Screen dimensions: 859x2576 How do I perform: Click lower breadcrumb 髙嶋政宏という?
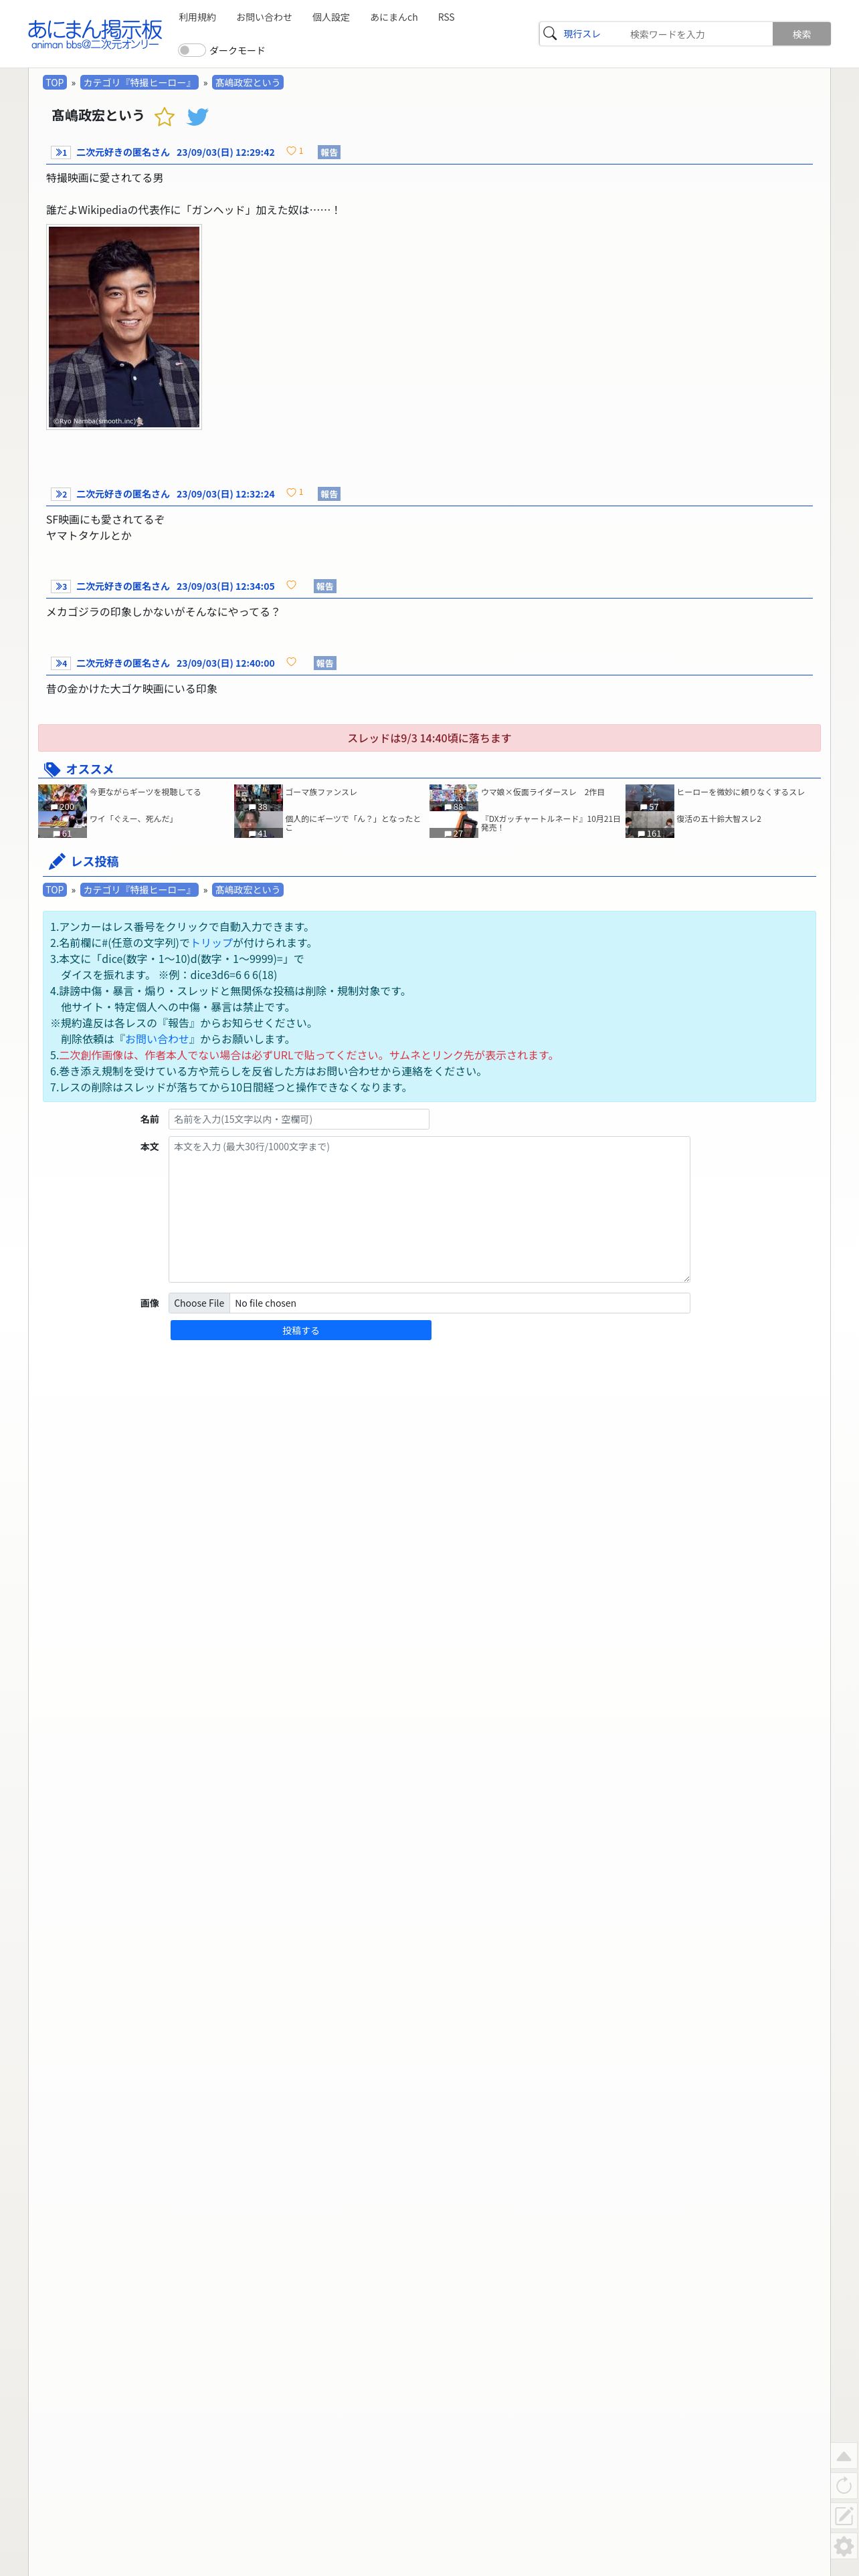(248, 890)
